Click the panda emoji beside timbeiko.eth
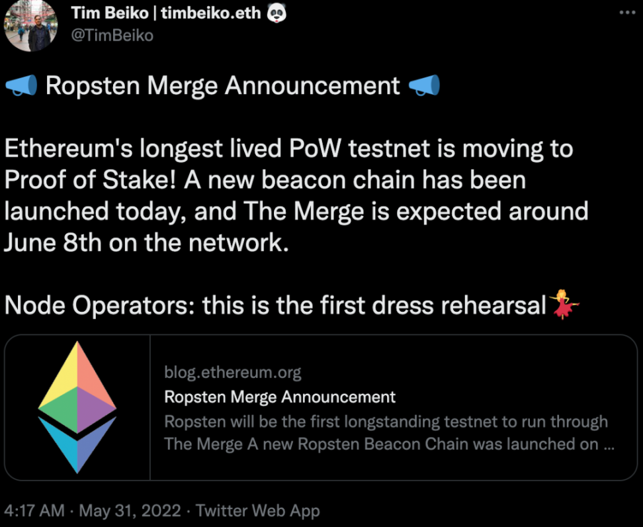 [x=277, y=13]
